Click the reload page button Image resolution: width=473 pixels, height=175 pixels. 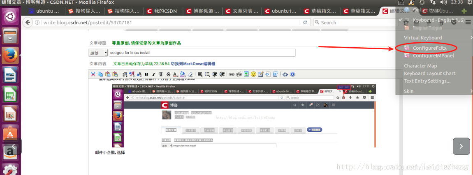[305, 23]
